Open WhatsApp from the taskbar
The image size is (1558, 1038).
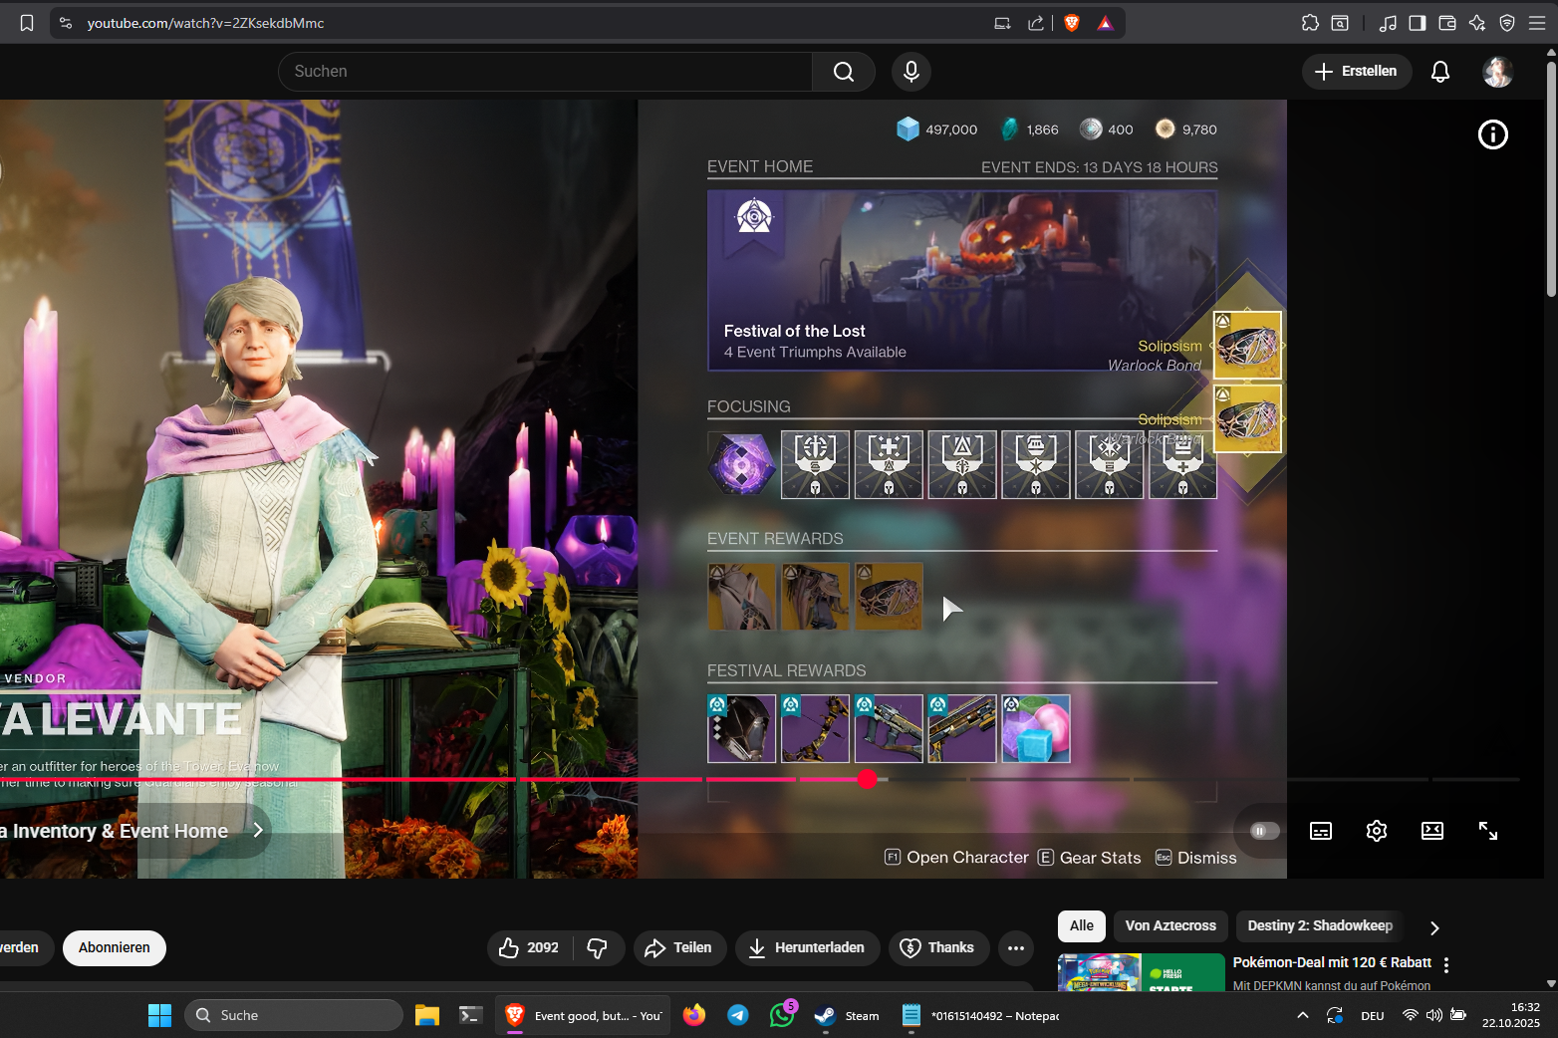click(781, 1015)
